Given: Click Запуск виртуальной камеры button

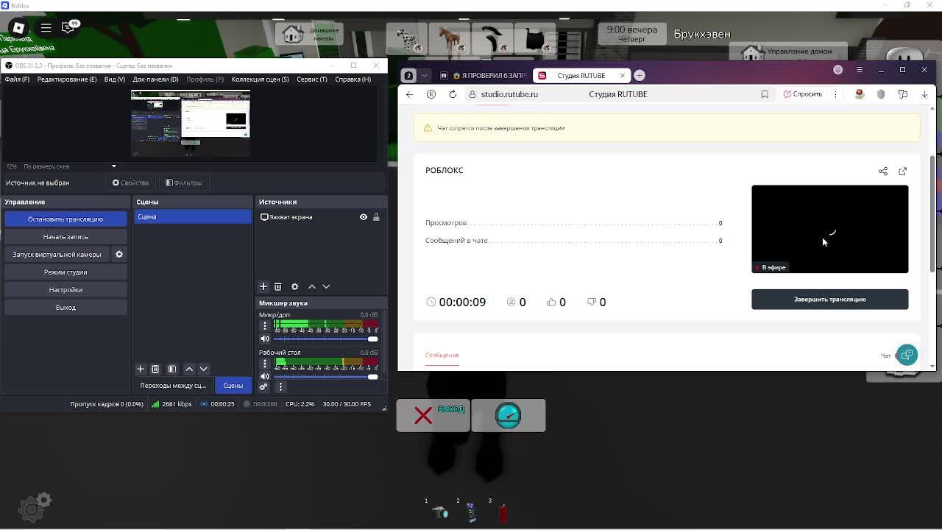Looking at the screenshot, I should point(57,255).
